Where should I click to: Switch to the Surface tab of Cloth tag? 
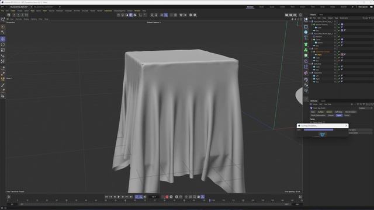pos(321,112)
